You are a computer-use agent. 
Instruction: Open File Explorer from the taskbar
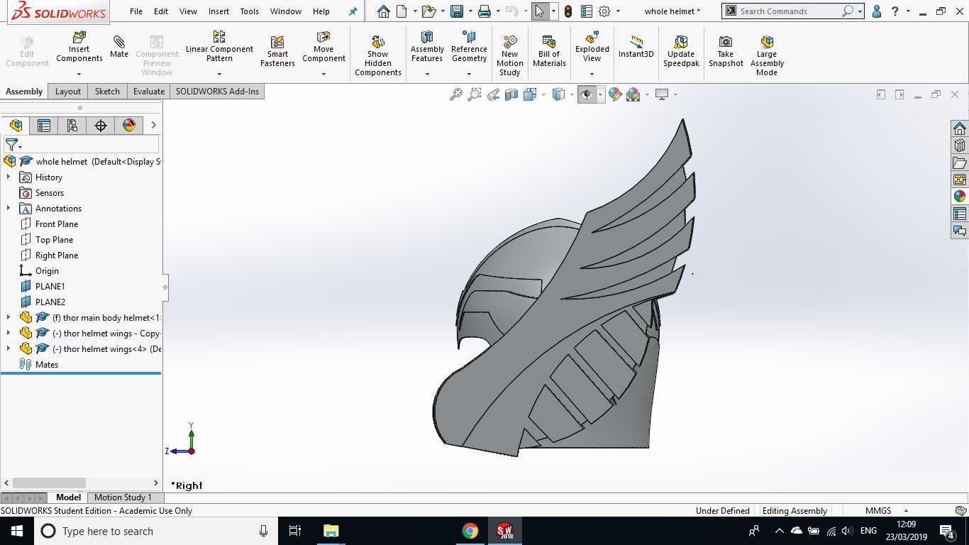331,531
